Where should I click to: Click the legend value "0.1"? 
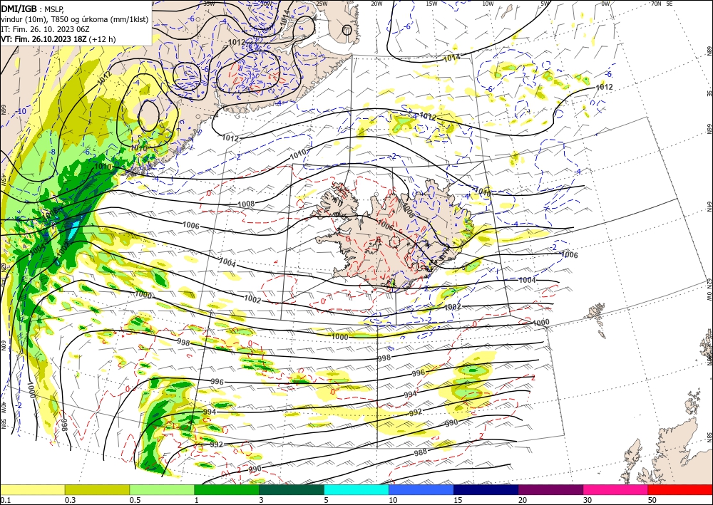tap(6, 500)
